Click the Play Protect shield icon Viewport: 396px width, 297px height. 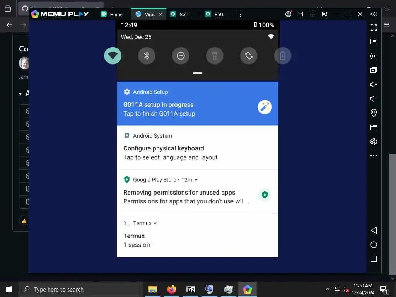[265, 195]
